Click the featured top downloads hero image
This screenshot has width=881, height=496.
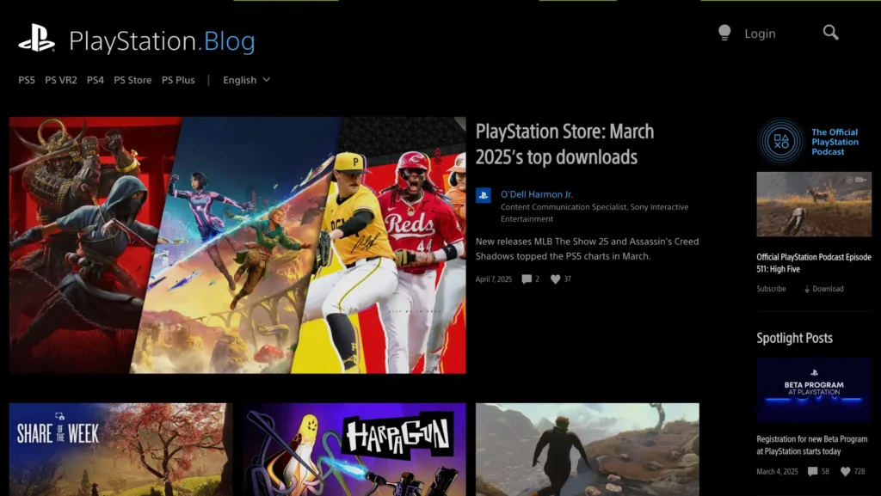click(x=237, y=245)
